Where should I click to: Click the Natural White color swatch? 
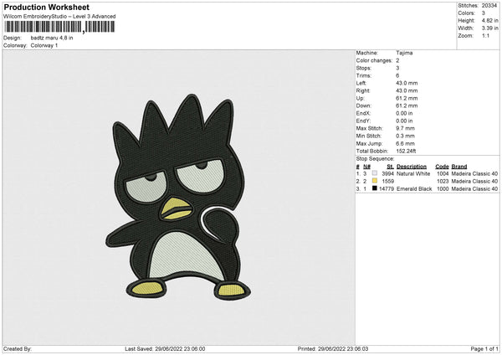[375, 173]
